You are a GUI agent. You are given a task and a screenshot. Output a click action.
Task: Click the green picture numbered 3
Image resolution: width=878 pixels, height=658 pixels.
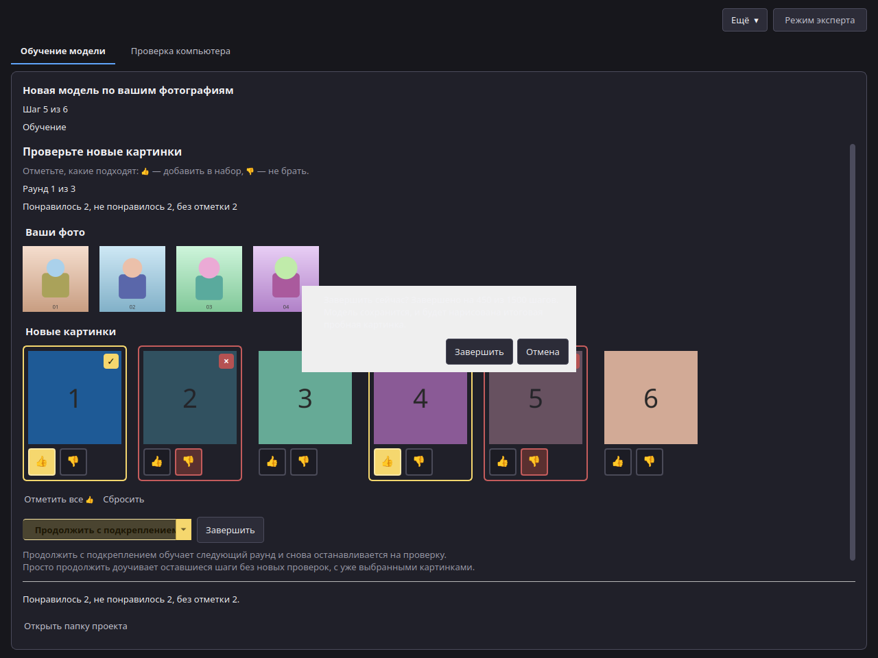pos(305,398)
